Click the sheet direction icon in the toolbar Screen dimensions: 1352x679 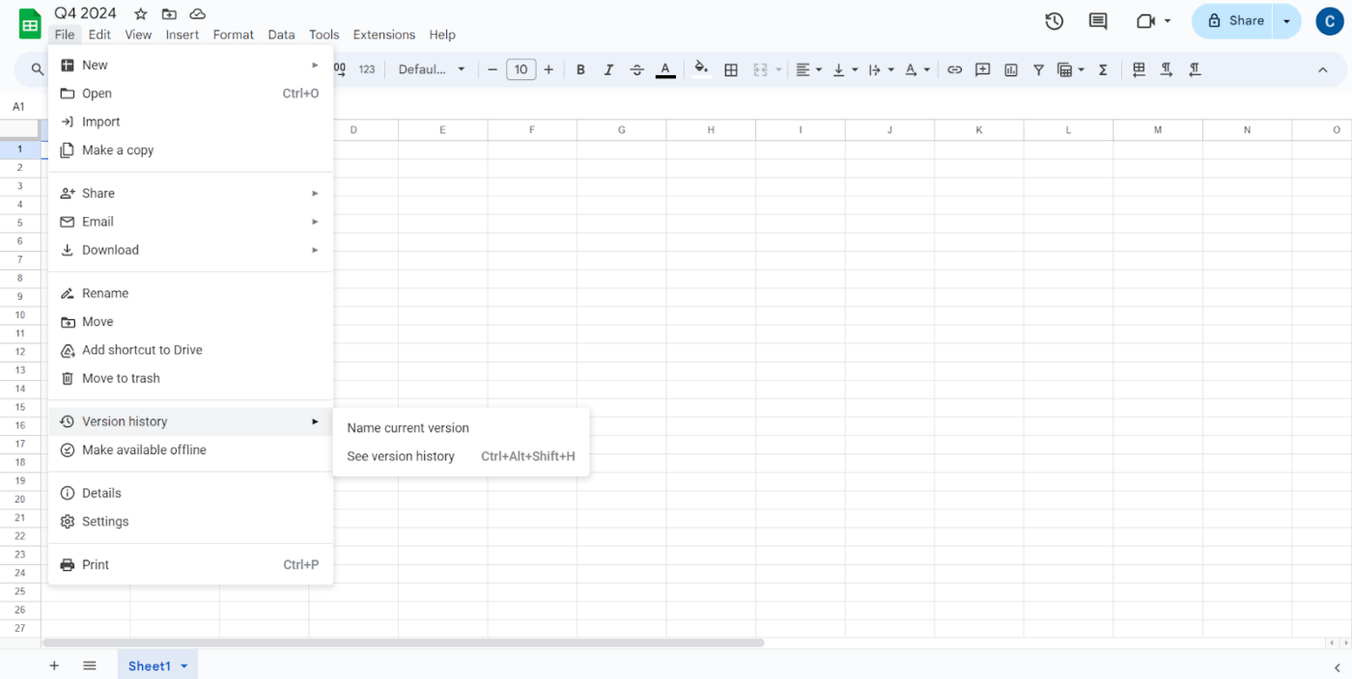pyautogui.click(x=1139, y=69)
